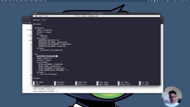This screenshot has height=107, width=190.
Task: Click the 'image: wordpress' line
Action: [x=44, y=30]
